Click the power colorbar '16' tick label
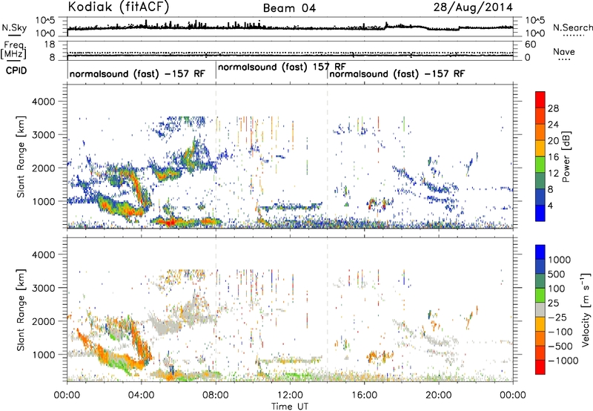Image resolution: width=593 pixels, height=411 pixels. [553, 157]
